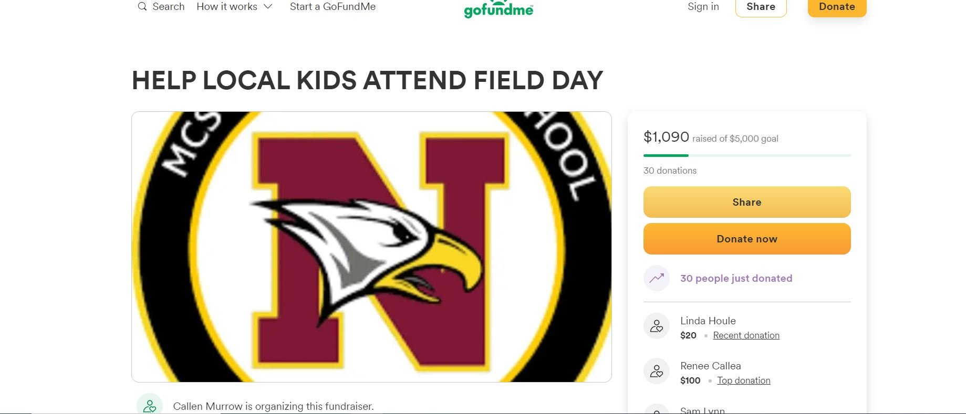Click Sam Lynn's donor avatar icon
The image size is (966, 414).
[x=657, y=410]
